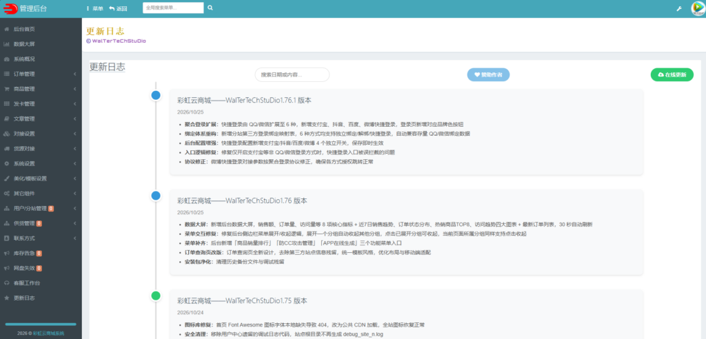Click the 聚合登录扩展 changelog entry

324,124
